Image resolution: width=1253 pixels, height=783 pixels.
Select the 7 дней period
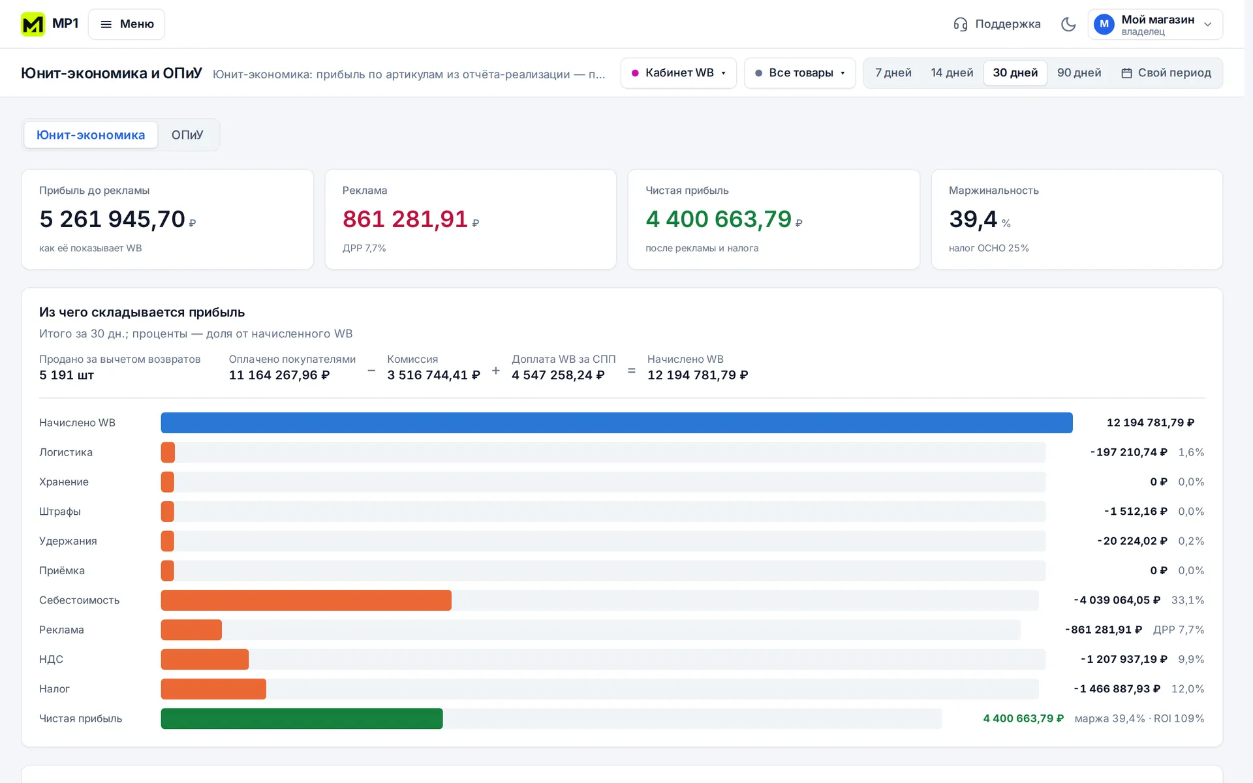[x=893, y=73]
